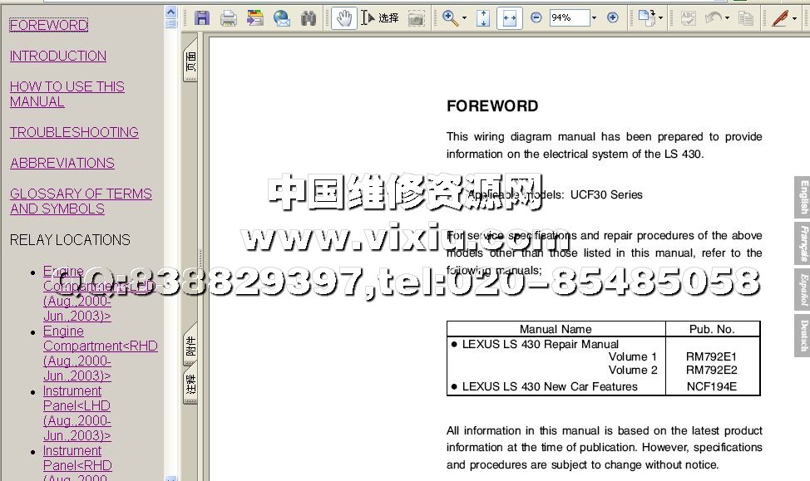Jump to the TROUBLESHOOTING section
Image resolution: width=810 pixels, height=481 pixels.
click(x=74, y=132)
